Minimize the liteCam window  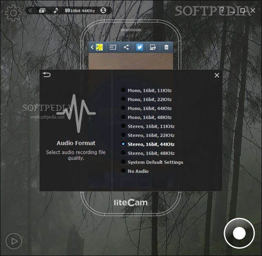[x=233, y=12]
